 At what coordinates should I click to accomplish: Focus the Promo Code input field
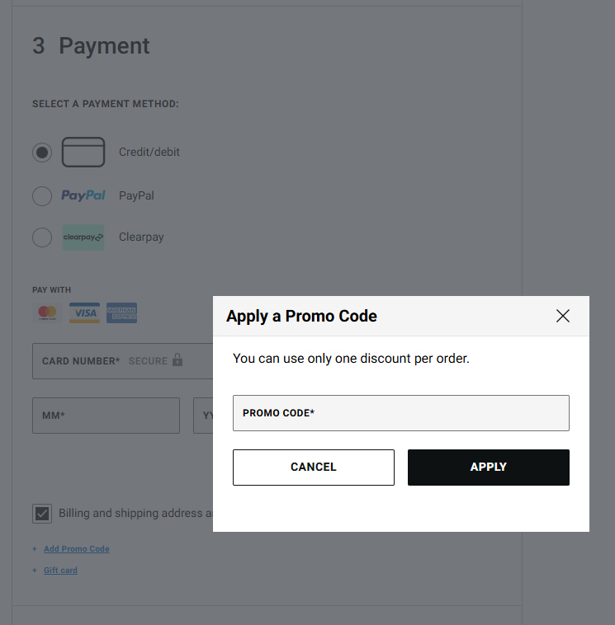click(x=400, y=413)
